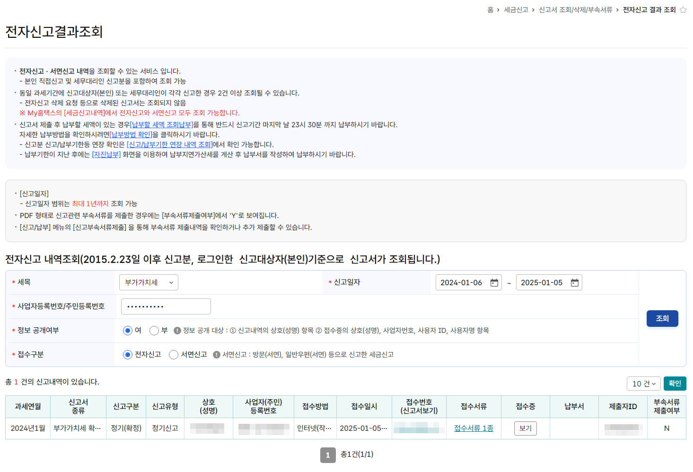The width and height of the screenshot is (693, 472).
Task: Open the 세목 dropdown showing 부가가치세
Action: click(149, 282)
